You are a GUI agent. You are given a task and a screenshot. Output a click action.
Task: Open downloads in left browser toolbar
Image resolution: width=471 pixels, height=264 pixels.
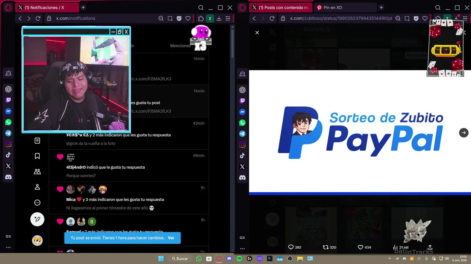coord(219,18)
